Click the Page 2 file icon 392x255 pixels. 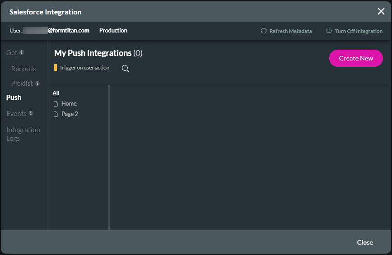tap(56, 114)
